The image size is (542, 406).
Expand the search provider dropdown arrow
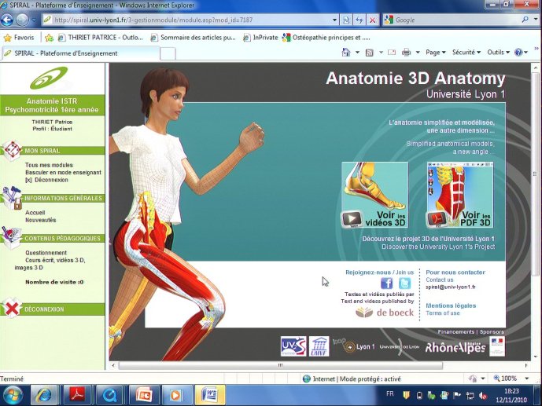pyautogui.click(x=536, y=20)
